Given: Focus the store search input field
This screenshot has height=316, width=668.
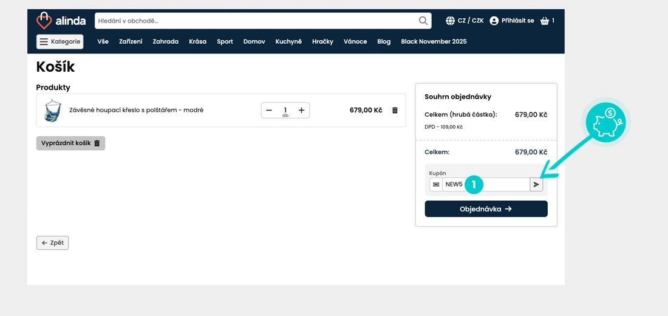Looking at the screenshot, I should pos(255,21).
